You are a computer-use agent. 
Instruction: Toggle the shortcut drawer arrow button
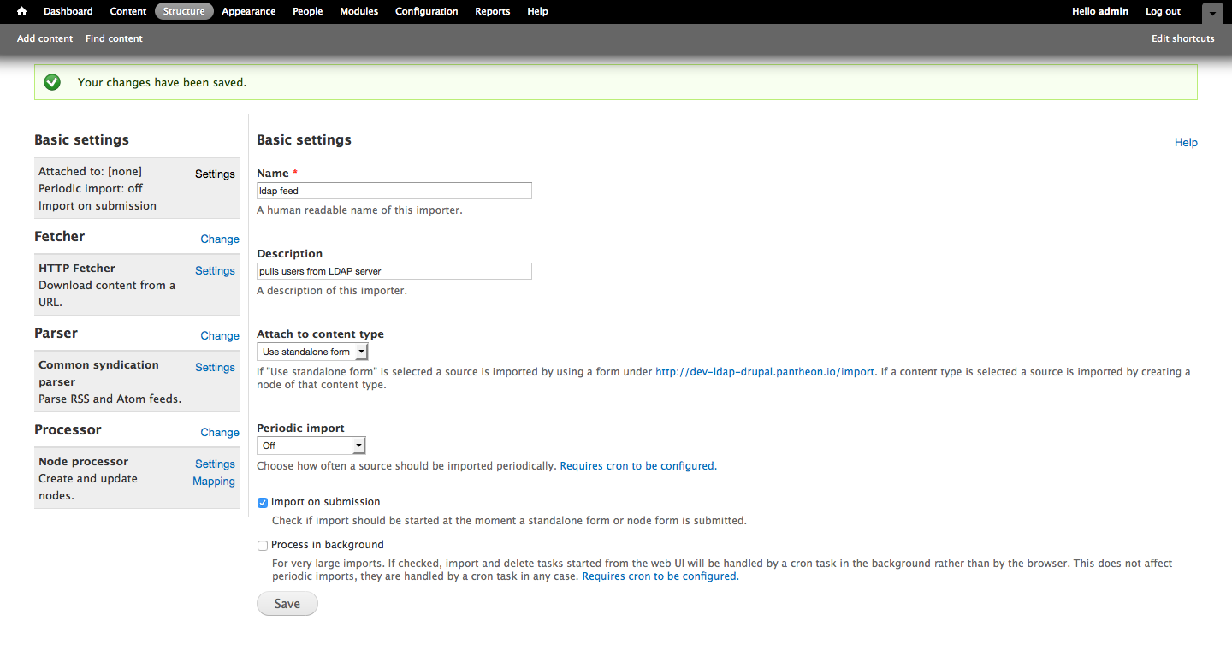1212,13
